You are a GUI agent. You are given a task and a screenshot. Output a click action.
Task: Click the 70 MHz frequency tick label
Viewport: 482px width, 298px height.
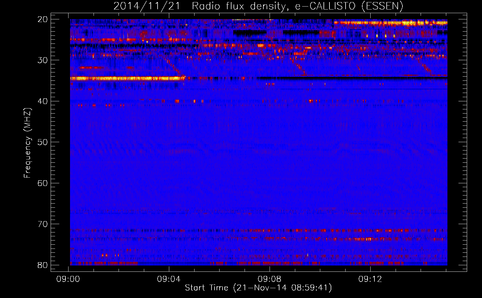43,224
